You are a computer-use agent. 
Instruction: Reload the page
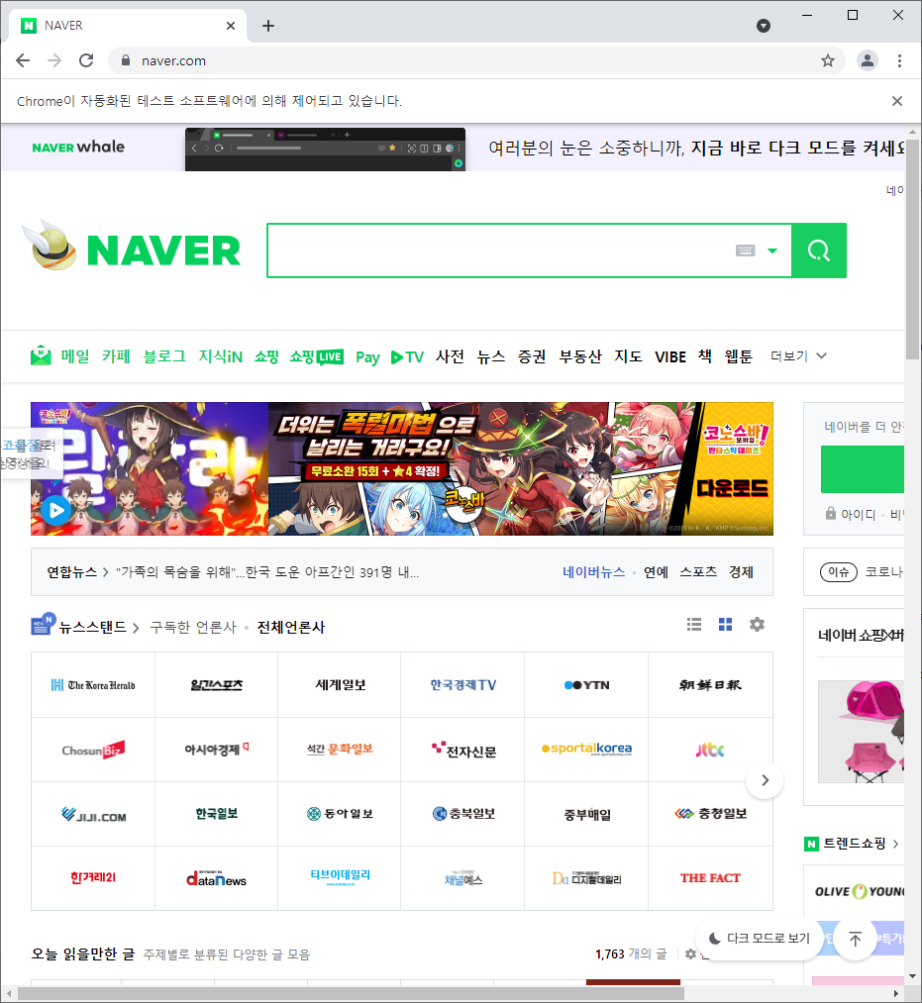pyautogui.click(x=86, y=60)
